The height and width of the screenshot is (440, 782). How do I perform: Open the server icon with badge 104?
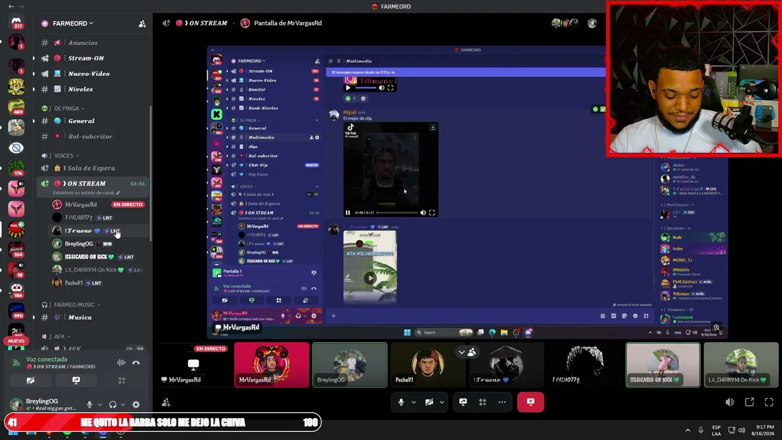point(16,249)
